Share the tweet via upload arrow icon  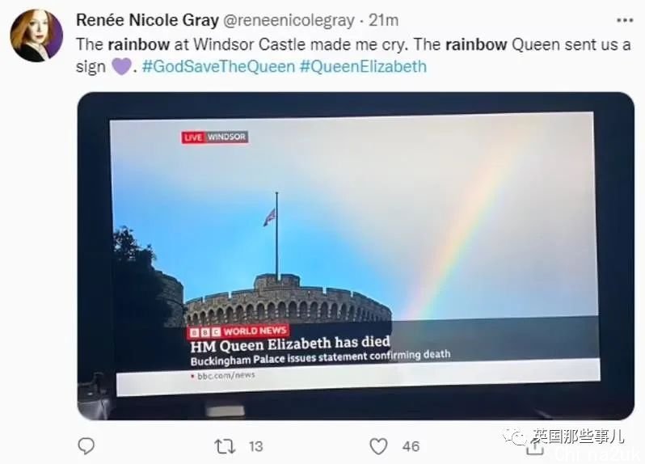(x=535, y=448)
